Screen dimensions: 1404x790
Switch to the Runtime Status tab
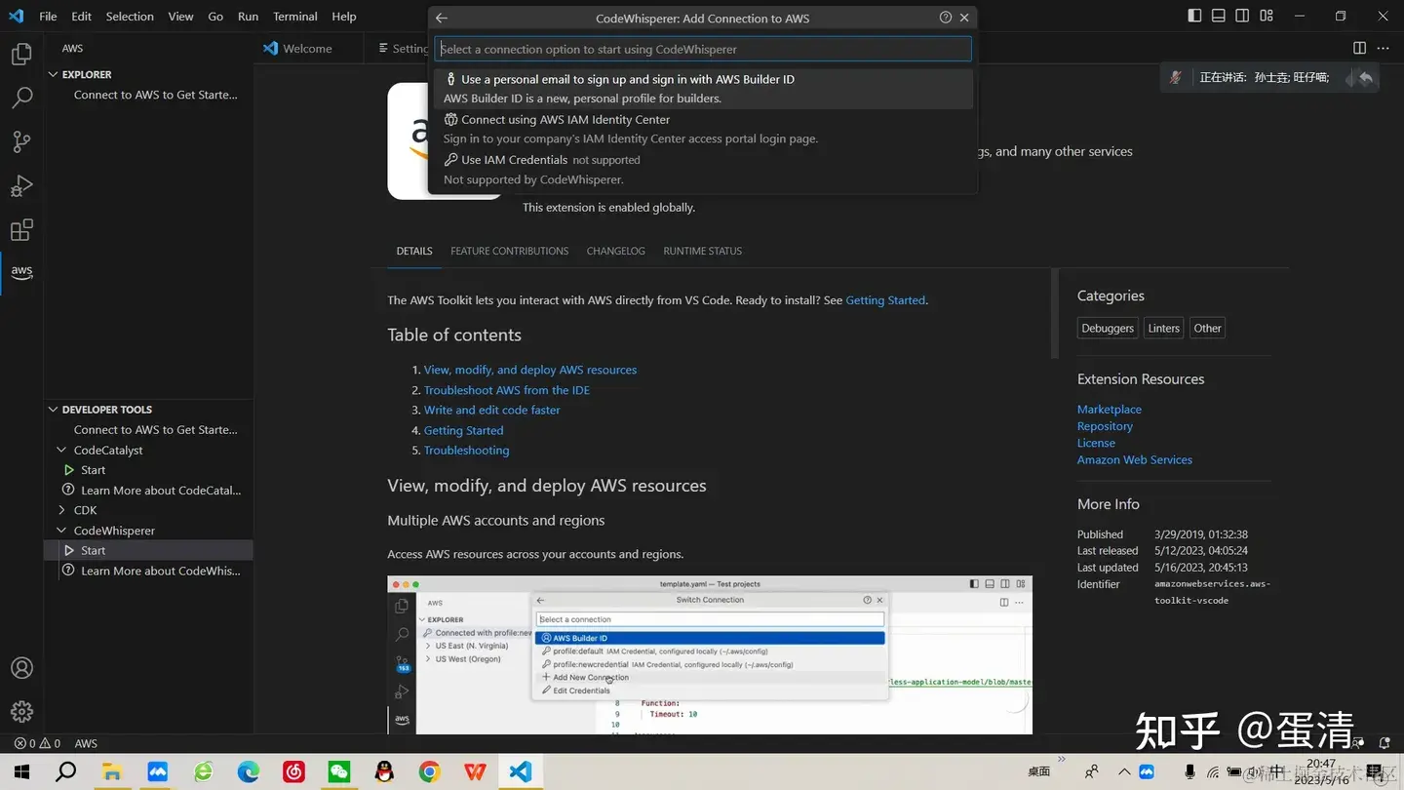pyautogui.click(x=702, y=251)
